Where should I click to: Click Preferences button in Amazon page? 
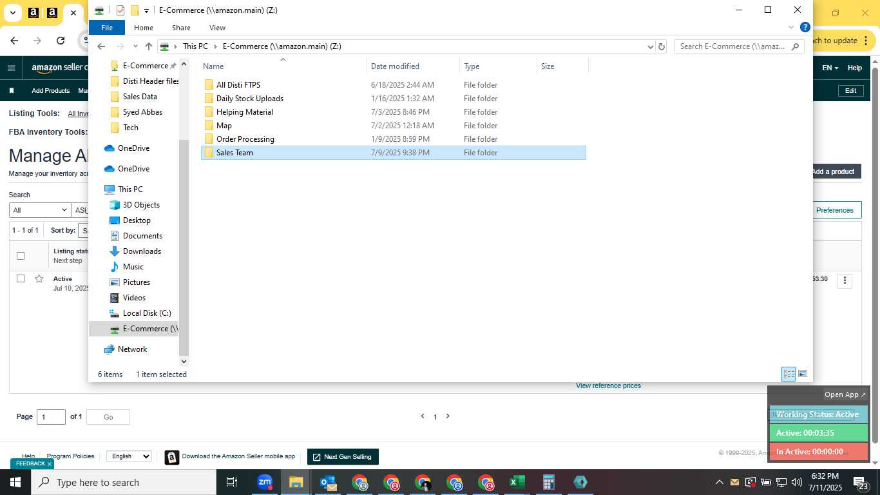834,210
